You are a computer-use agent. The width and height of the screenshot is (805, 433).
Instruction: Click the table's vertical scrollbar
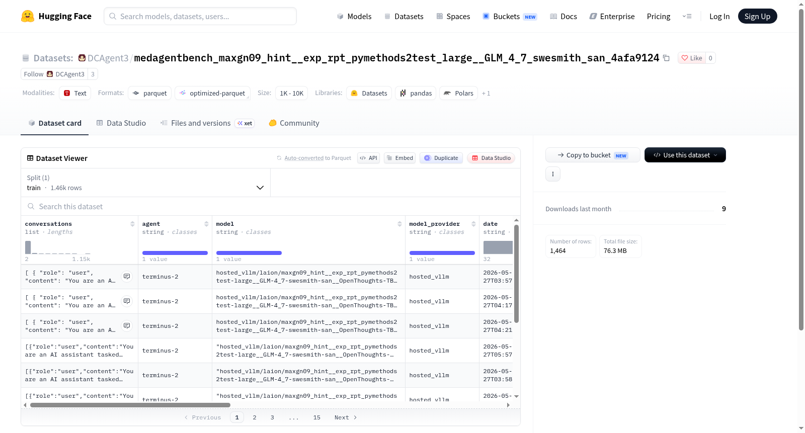(516, 274)
